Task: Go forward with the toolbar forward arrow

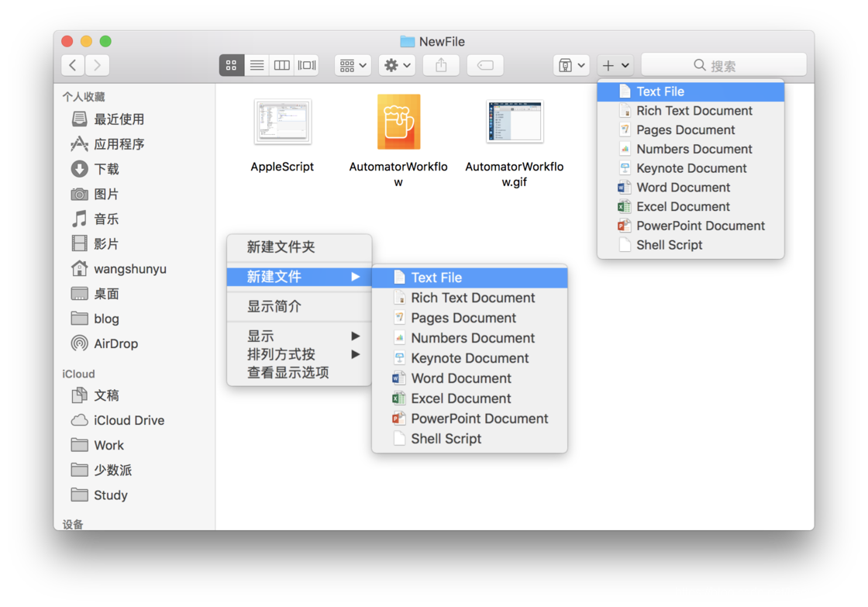Action: pyautogui.click(x=98, y=65)
